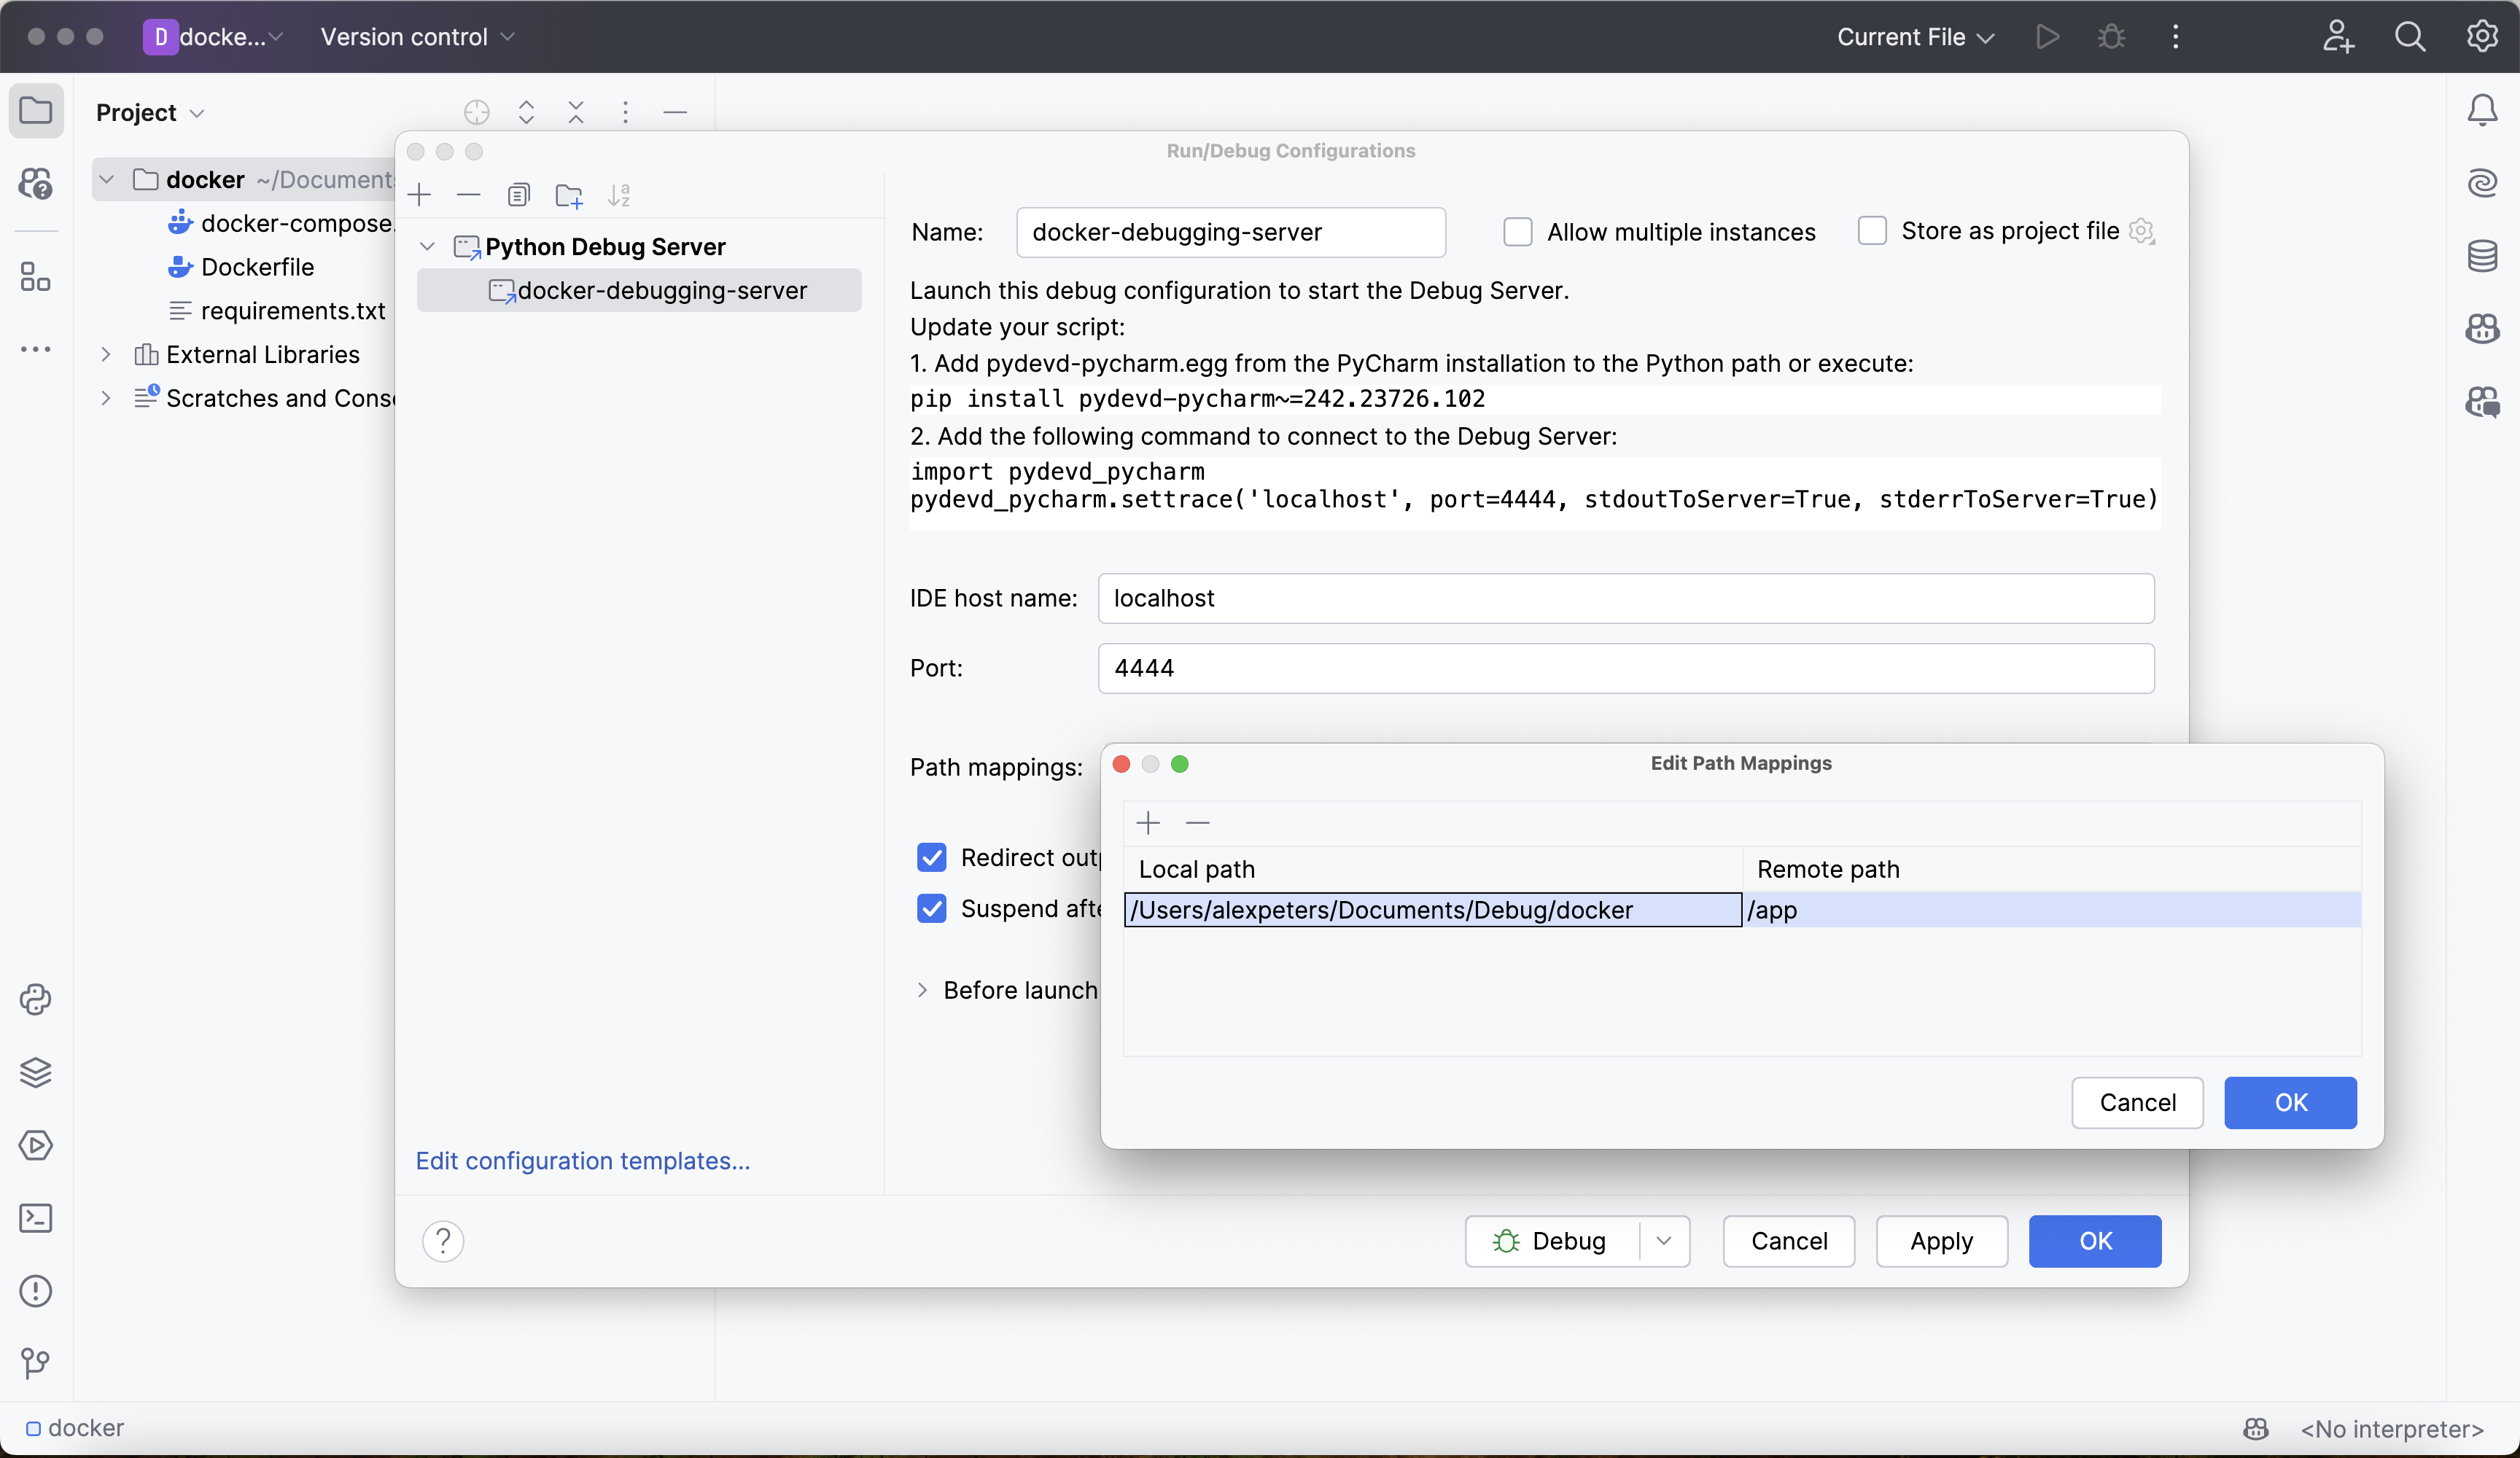Open the Problems tool window icon
Image resolution: width=2520 pixels, height=1458 pixels.
pyautogui.click(x=36, y=1291)
